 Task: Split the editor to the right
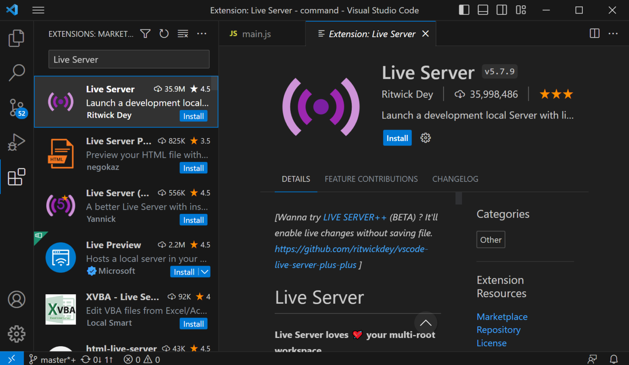click(594, 34)
